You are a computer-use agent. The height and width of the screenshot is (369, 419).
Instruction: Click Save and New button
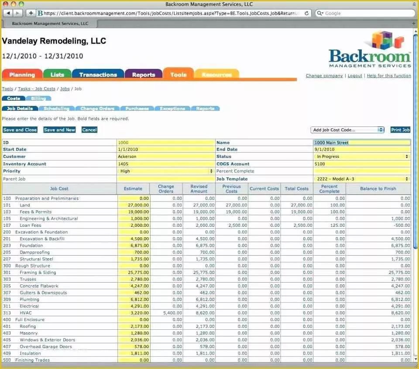pos(59,130)
